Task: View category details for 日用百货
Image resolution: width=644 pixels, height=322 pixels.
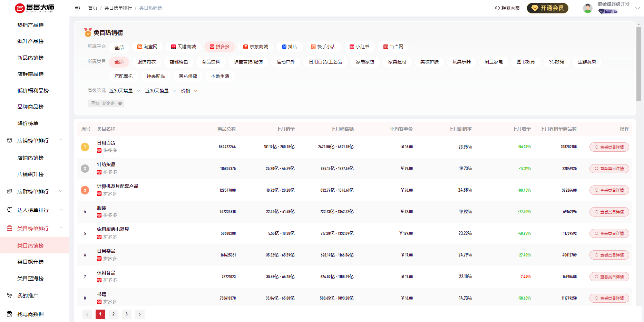Action: click(x=609, y=147)
